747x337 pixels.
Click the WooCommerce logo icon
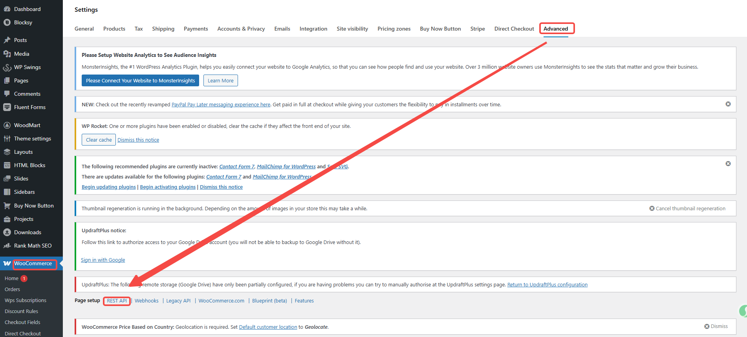[7, 264]
